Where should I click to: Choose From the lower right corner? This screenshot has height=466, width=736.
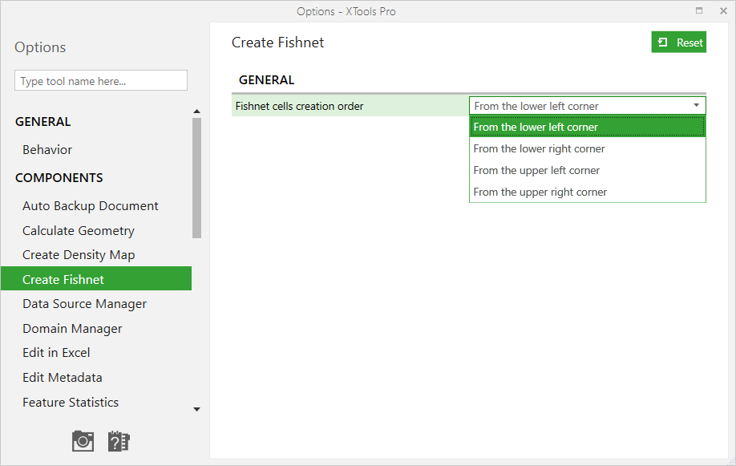tap(587, 148)
